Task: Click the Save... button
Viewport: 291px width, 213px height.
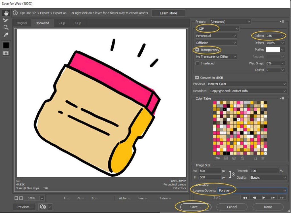Action: coord(195,207)
